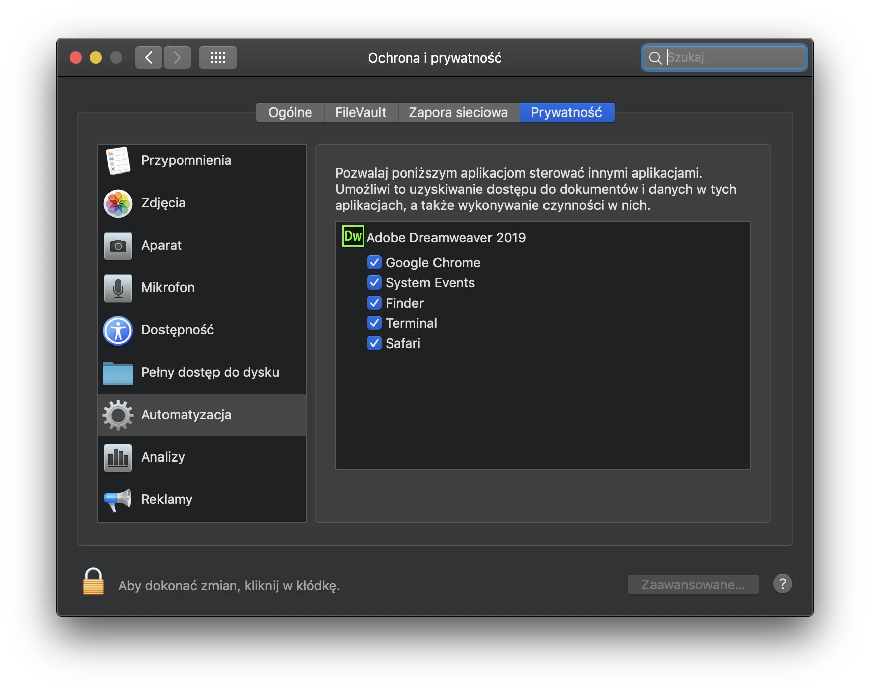870x691 pixels.
Task: Click the Aparat camera icon
Action: click(118, 246)
